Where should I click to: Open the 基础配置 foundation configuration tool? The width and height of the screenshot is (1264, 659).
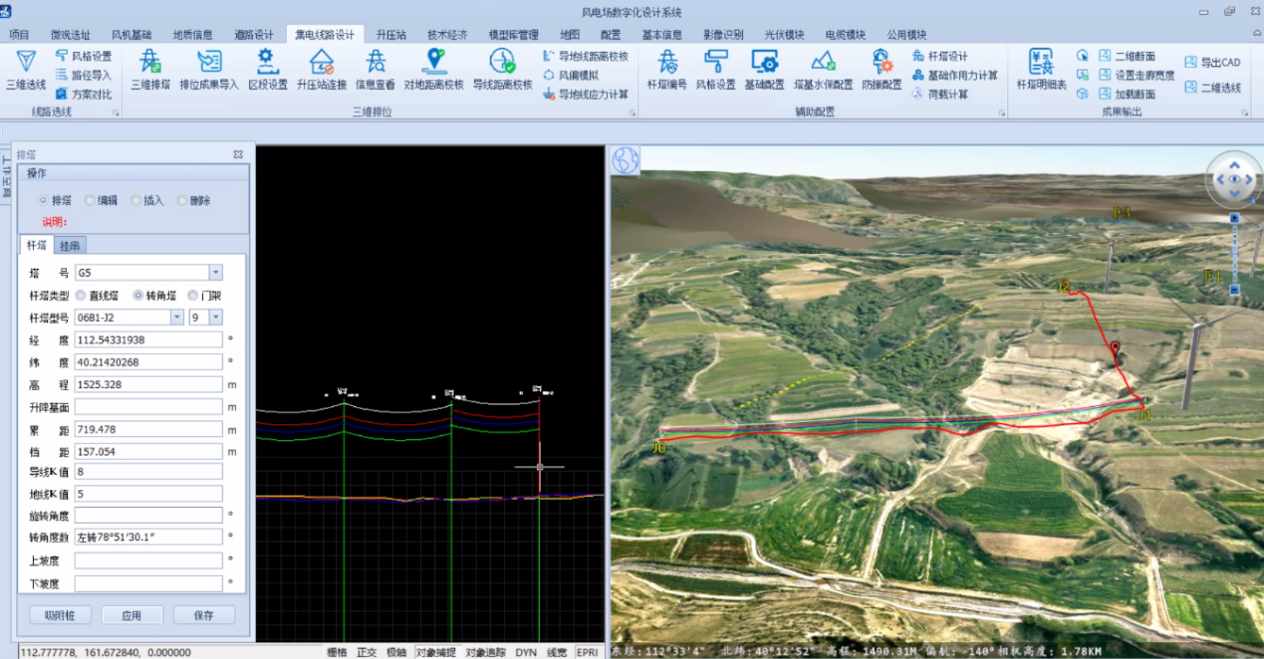click(x=764, y=62)
